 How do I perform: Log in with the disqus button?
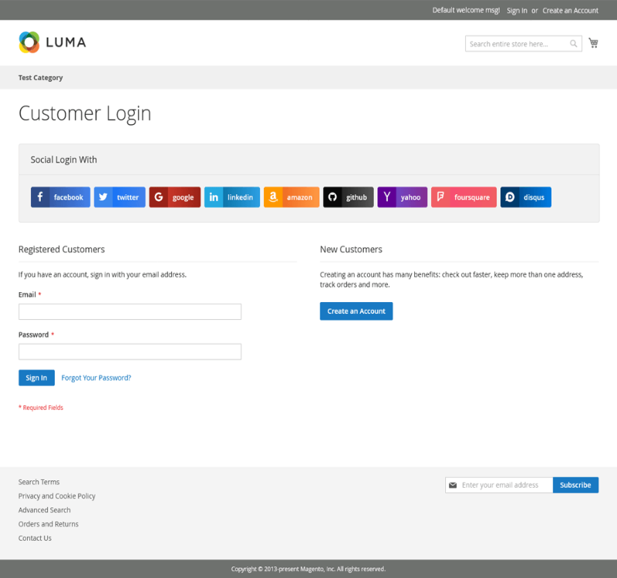526,197
